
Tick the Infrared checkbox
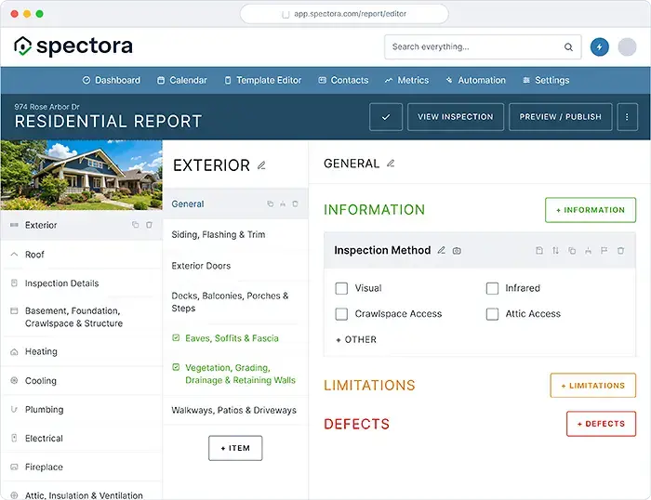pyautogui.click(x=492, y=288)
